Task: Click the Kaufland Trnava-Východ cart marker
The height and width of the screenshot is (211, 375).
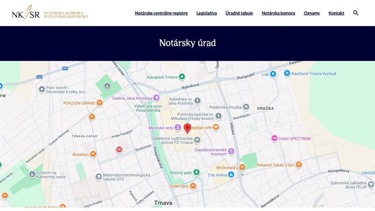Action: tap(287, 73)
